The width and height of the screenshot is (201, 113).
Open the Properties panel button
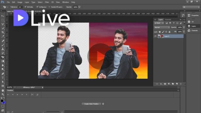(193, 15)
